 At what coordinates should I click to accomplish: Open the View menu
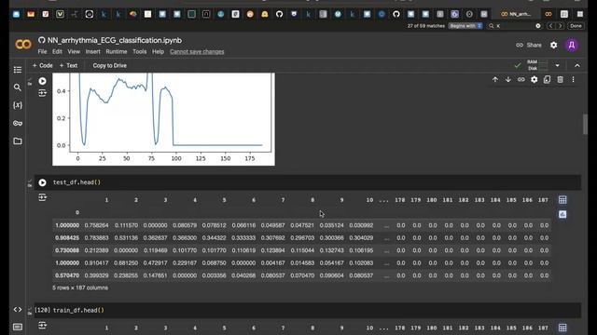pos(74,52)
